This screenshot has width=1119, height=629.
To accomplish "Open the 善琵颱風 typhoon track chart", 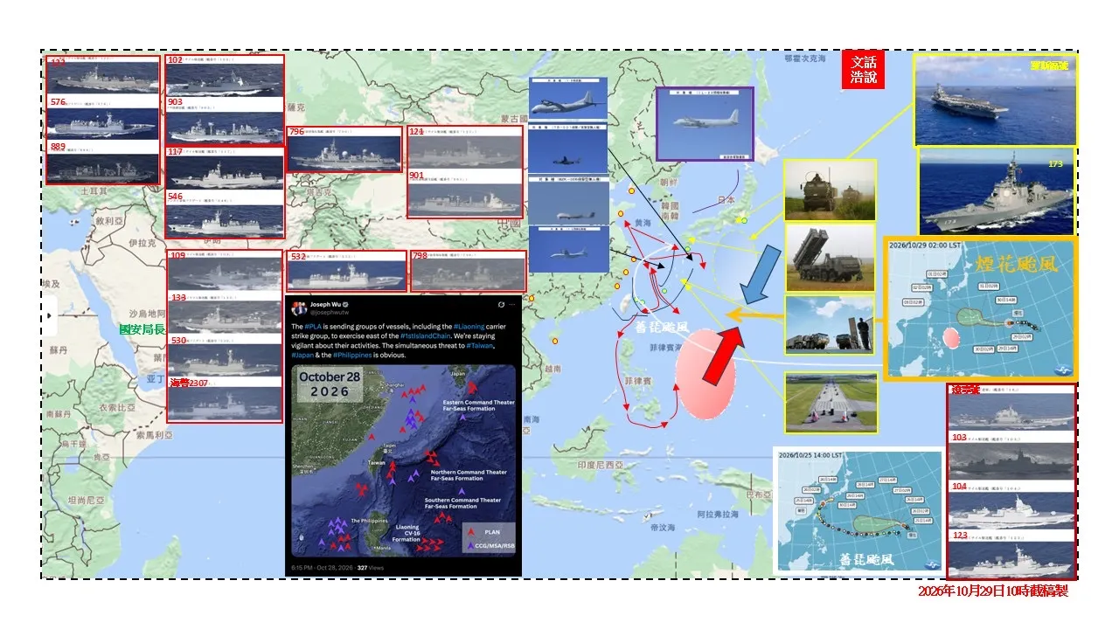I will (x=858, y=509).
